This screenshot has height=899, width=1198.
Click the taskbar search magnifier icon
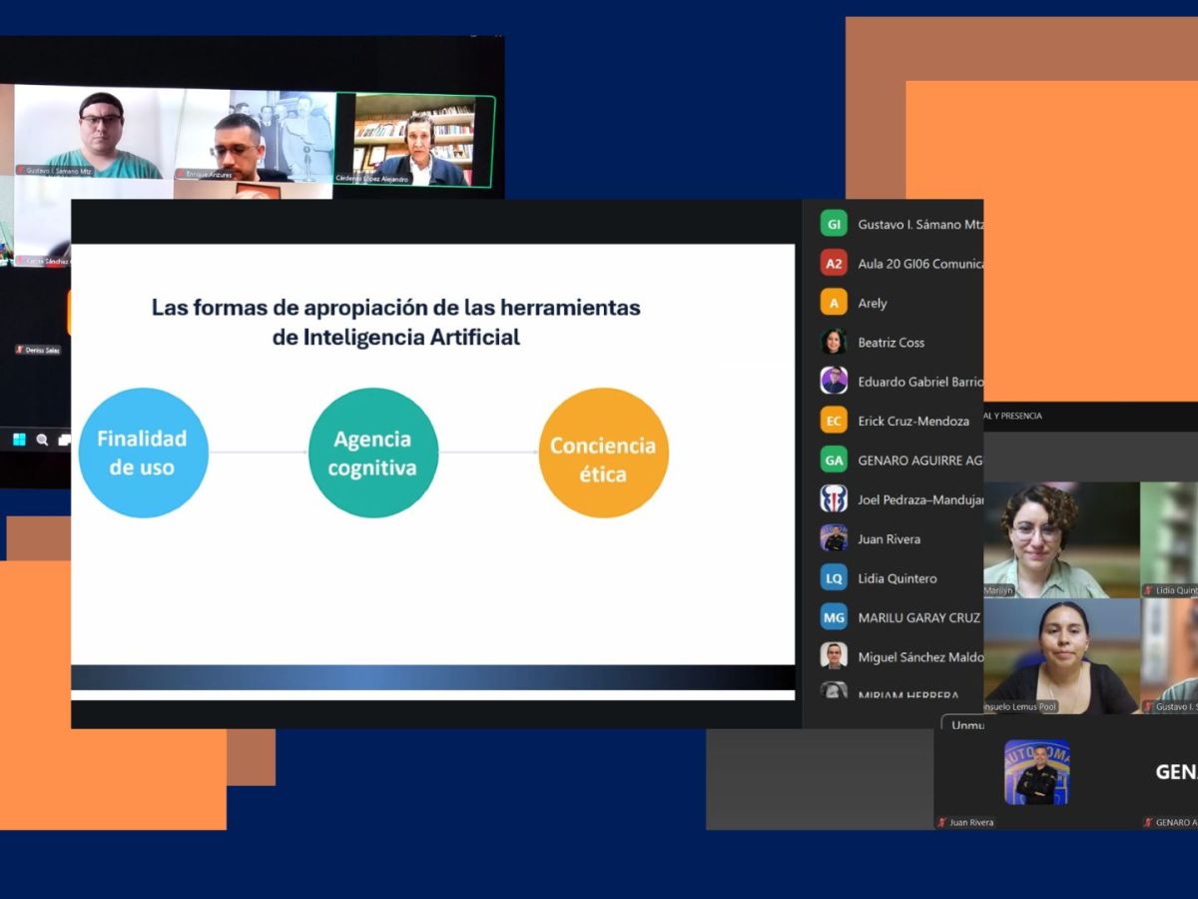(42, 439)
